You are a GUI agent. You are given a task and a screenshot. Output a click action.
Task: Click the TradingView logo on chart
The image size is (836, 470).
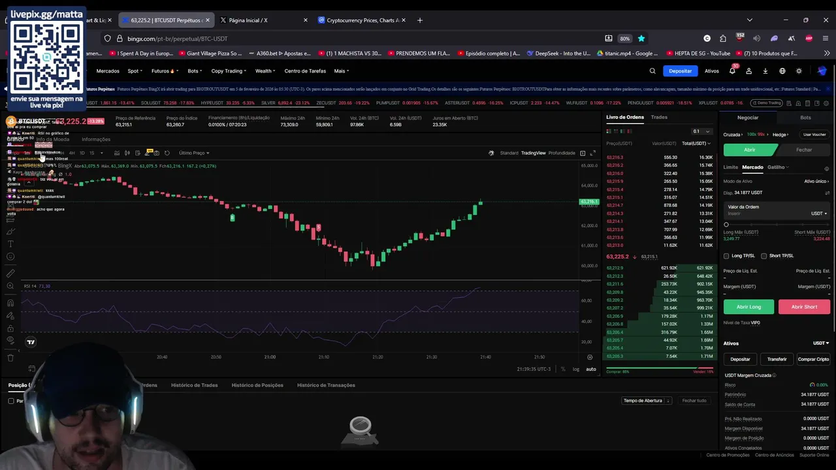click(x=31, y=342)
